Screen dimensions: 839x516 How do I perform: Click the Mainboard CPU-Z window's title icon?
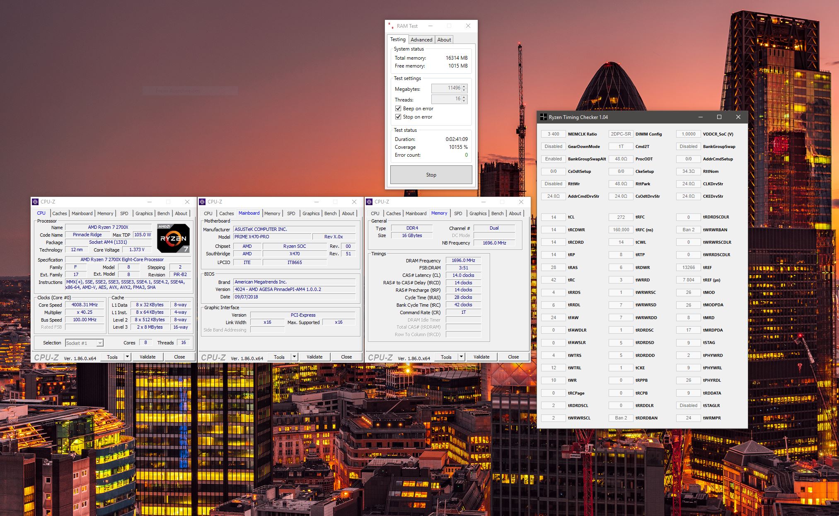click(x=202, y=202)
